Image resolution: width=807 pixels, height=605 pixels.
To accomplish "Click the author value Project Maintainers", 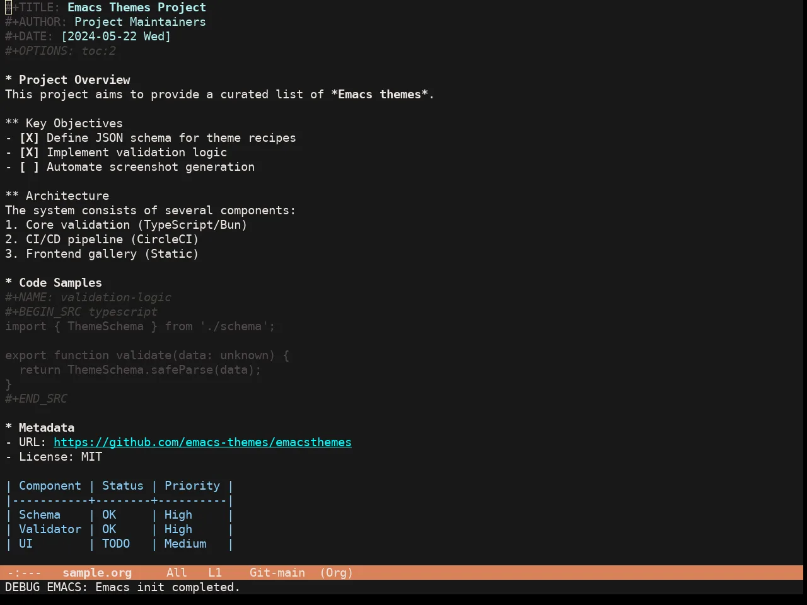I will 140,22.
